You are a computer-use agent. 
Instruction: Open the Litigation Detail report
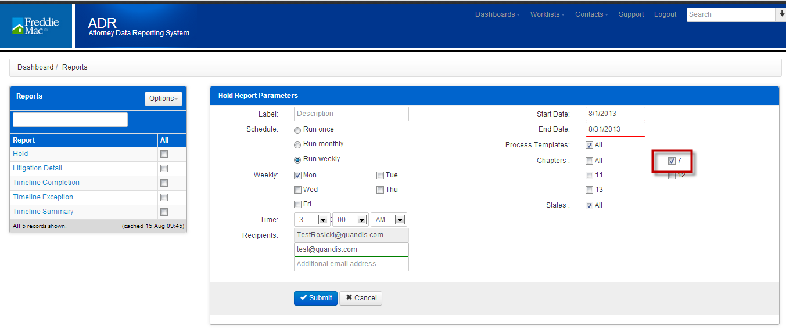click(x=37, y=168)
